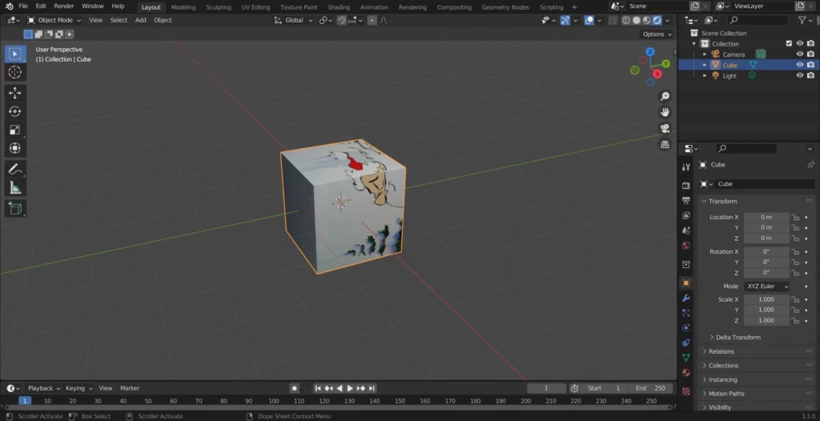Screen dimensions: 820x421
Task: Open the File menu
Action: tap(23, 6)
